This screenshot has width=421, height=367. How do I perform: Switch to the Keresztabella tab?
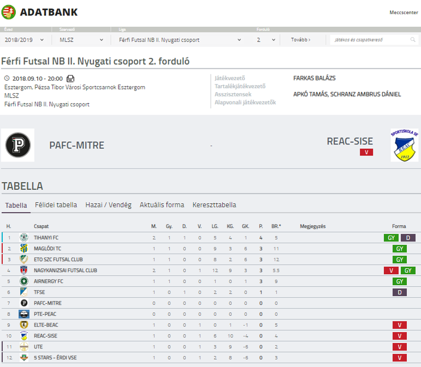pos(214,205)
